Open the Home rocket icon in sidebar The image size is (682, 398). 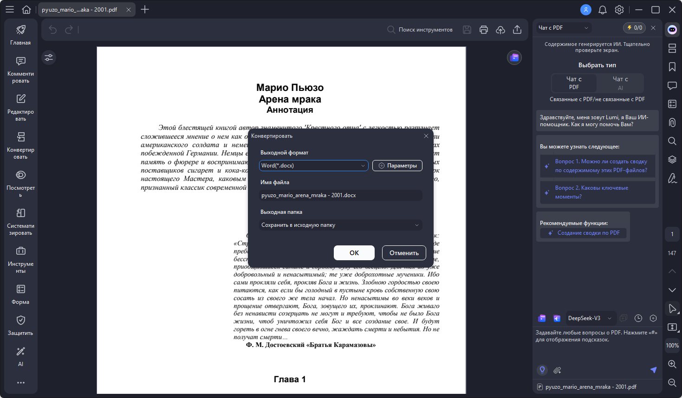(20, 35)
